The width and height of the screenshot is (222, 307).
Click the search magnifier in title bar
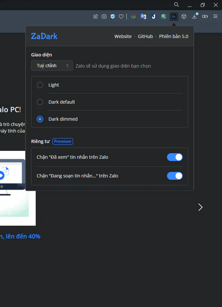[176, 5]
